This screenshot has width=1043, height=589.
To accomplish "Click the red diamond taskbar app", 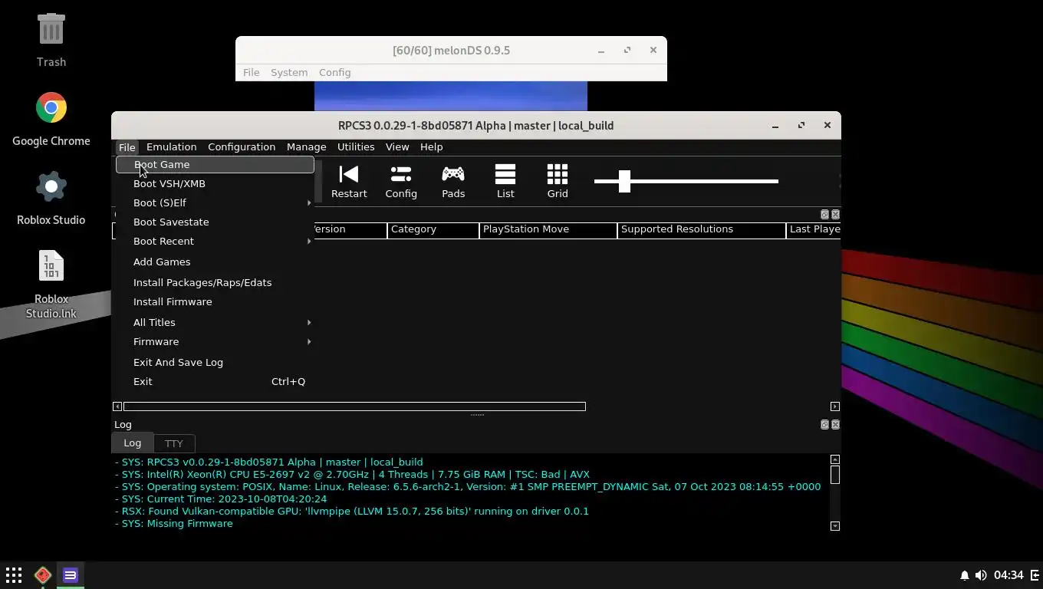I will pos(43,575).
